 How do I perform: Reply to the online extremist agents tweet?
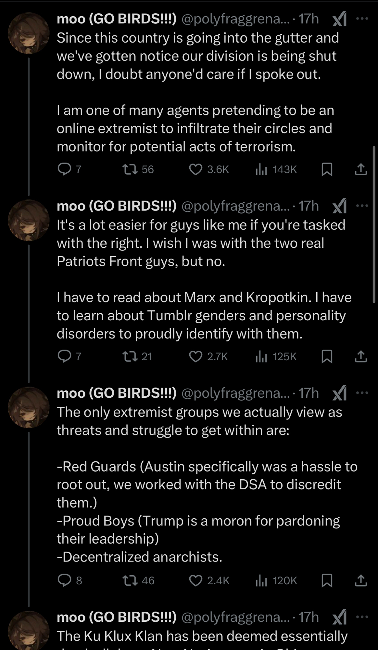point(64,169)
